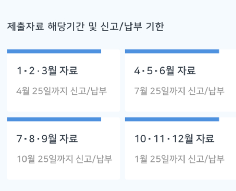The height and width of the screenshot is (191, 236).
Task: Select the '4월 25일까지 신고/납부' deadline text
Action: [62, 91]
